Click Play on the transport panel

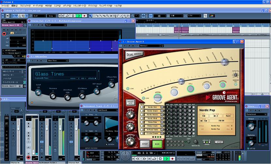pyautogui.click(x=167, y=159)
